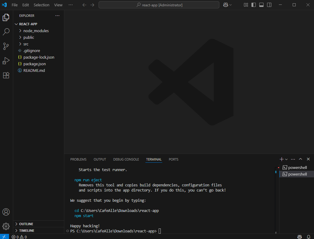314x239 pixels.
Task: Open terminal panel more actions menu
Action: pyautogui.click(x=293, y=159)
